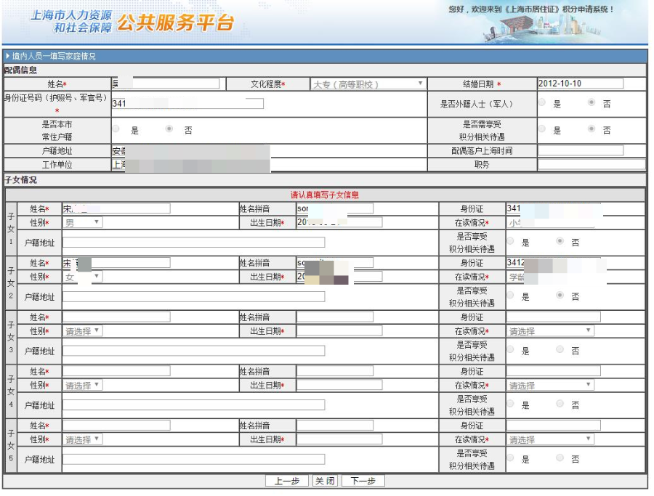The height and width of the screenshot is (496, 654).
Task: Select 否 for 子女3 积分相关待遇
Action: click(x=560, y=349)
